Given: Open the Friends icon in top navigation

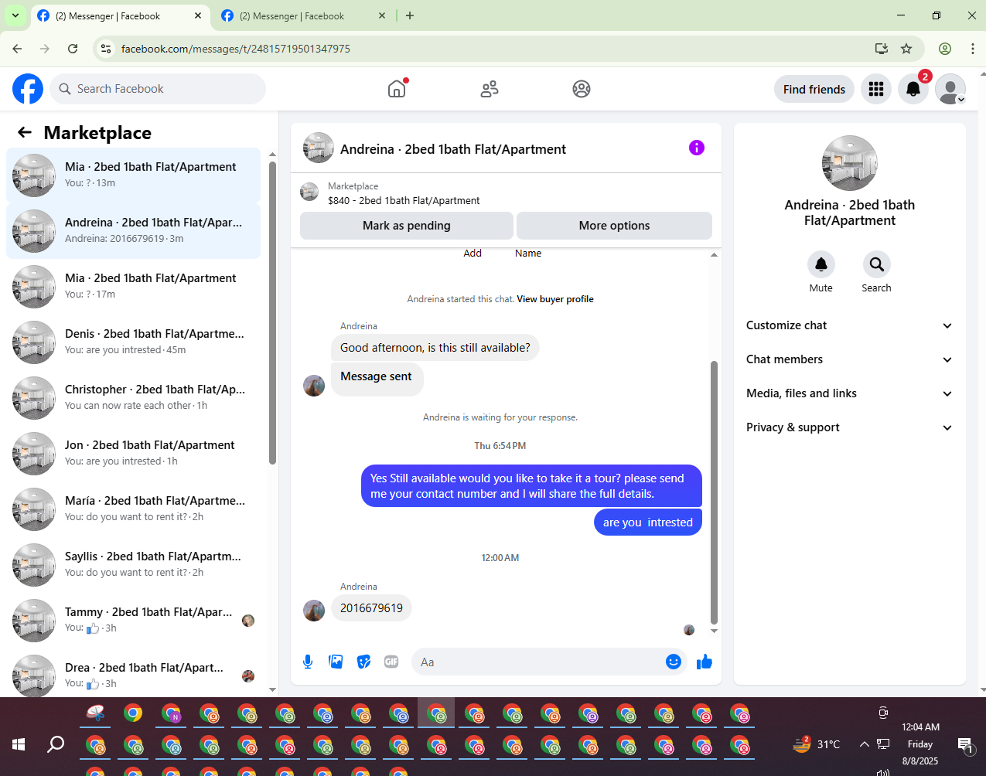Looking at the screenshot, I should (x=490, y=89).
